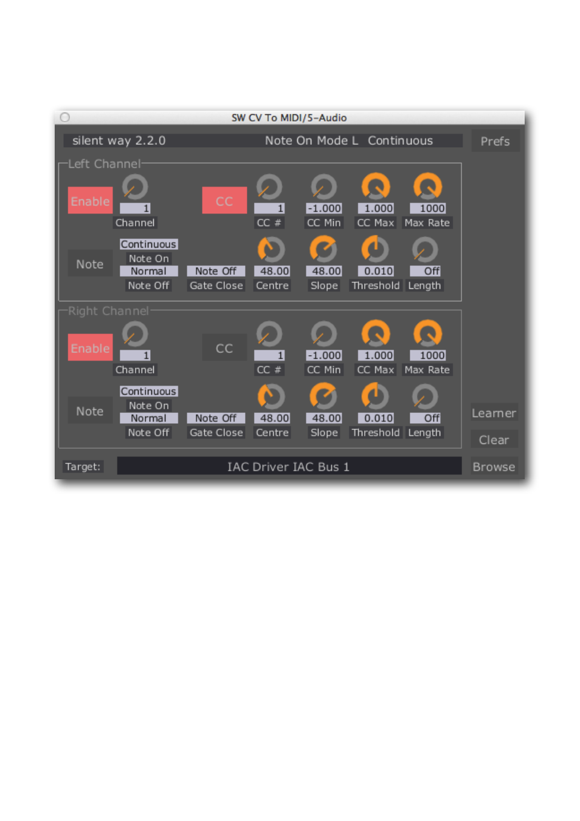Toggle the Left Channel Enable button
Image resolution: width=580 pixels, height=821 pixels.
90,201
